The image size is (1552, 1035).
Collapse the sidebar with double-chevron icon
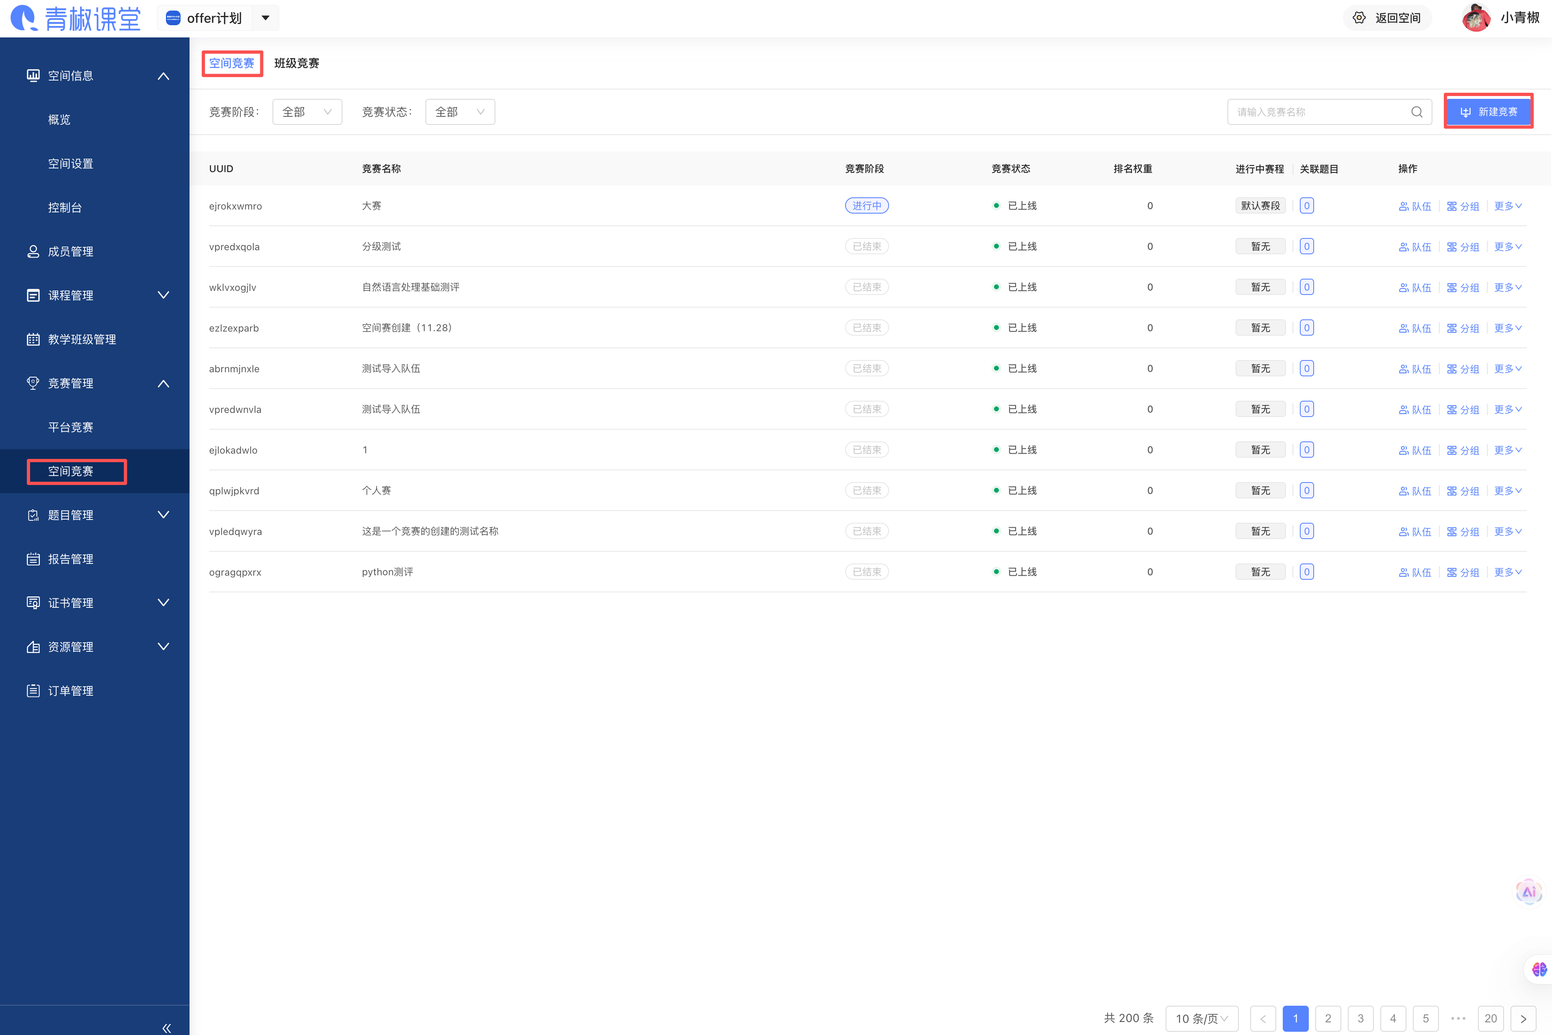pyautogui.click(x=166, y=1028)
